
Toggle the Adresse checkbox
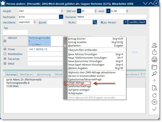point(5,41)
